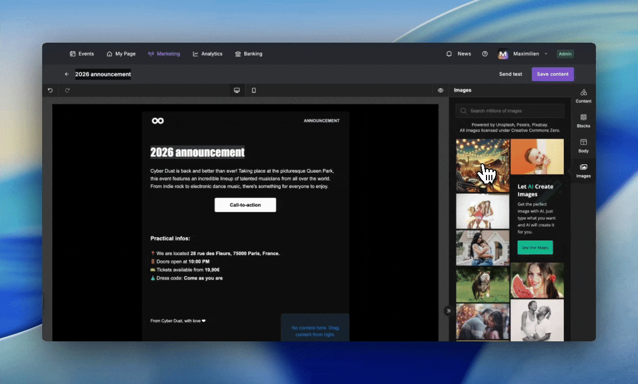The width and height of the screenshot is (638, 384).
Task: Click the redo arrow icon
Action: pos(67,90)
